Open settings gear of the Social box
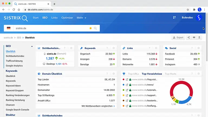Viewport: 208px width, 117px height. (199, 48)
